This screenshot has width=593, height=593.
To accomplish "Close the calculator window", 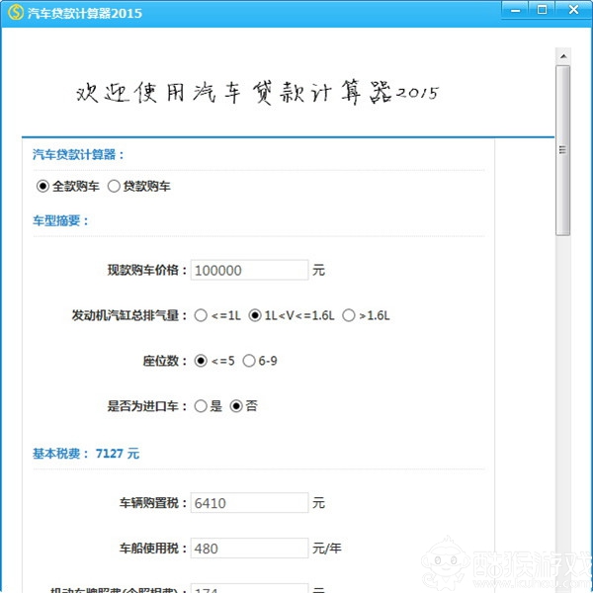I will pos(573,10).
